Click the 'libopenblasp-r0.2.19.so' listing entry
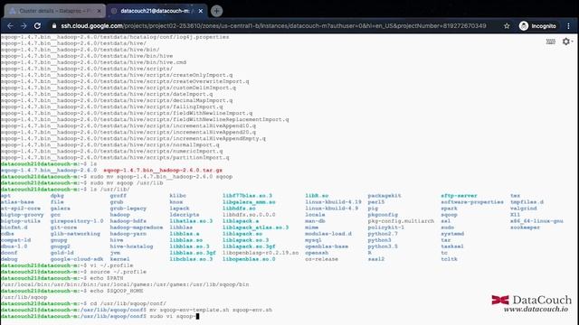Viewport: 579px width, 325px height. click(261, 253)
